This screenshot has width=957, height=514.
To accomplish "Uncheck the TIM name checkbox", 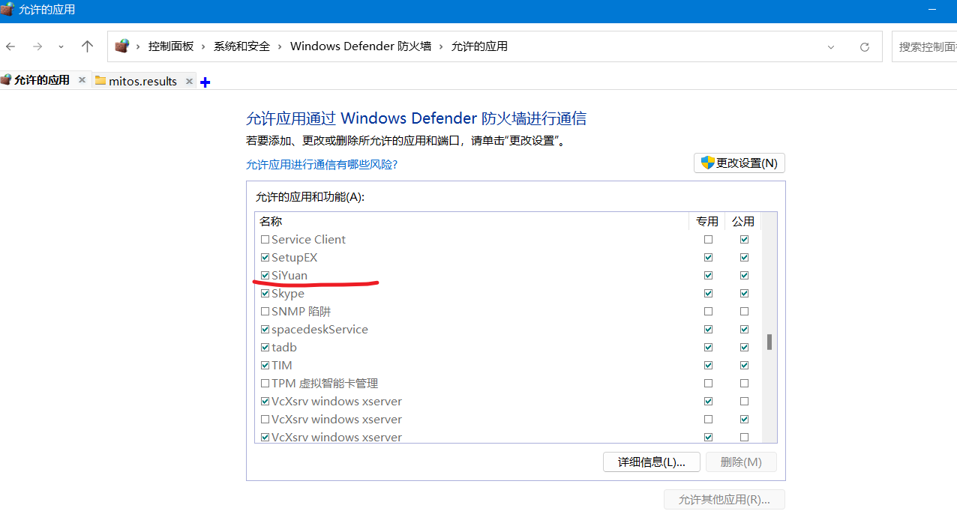I will tap(265, 366).
